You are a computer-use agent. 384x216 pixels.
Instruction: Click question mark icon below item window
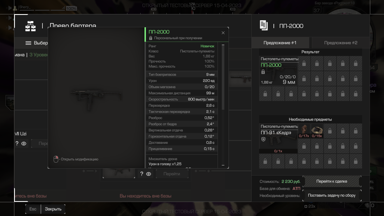tap(142, 174)
